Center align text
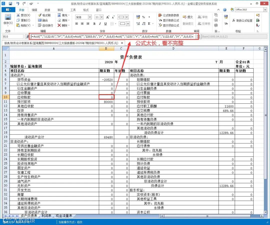270x225 pixels. click(x=82, y=24)
